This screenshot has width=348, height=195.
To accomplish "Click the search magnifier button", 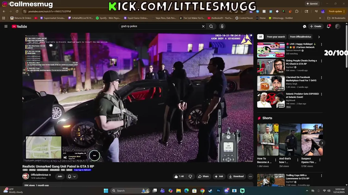I will click(211, 26).
